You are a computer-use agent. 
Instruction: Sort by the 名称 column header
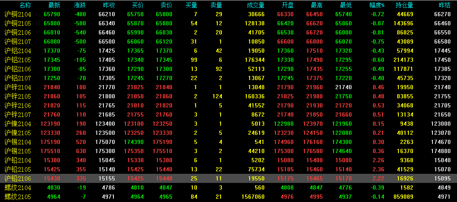point(25,5)
